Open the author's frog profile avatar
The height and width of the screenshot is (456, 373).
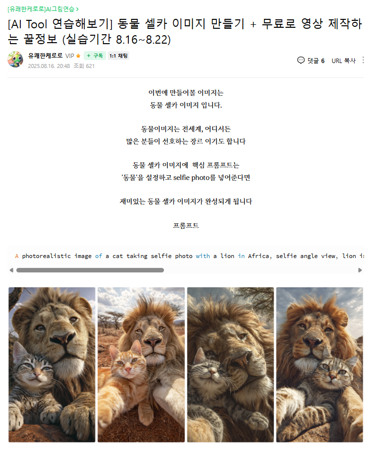click(15, 60)
